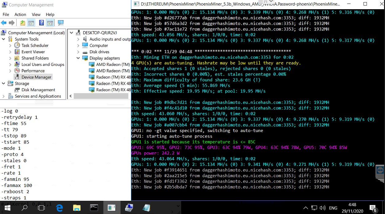Click the Forward arrow in Computer Management toolbar

pyautogui.click(x=12, y=23)
